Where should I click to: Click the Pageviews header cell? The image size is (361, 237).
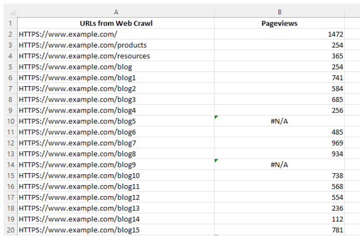tap(279, 23)
